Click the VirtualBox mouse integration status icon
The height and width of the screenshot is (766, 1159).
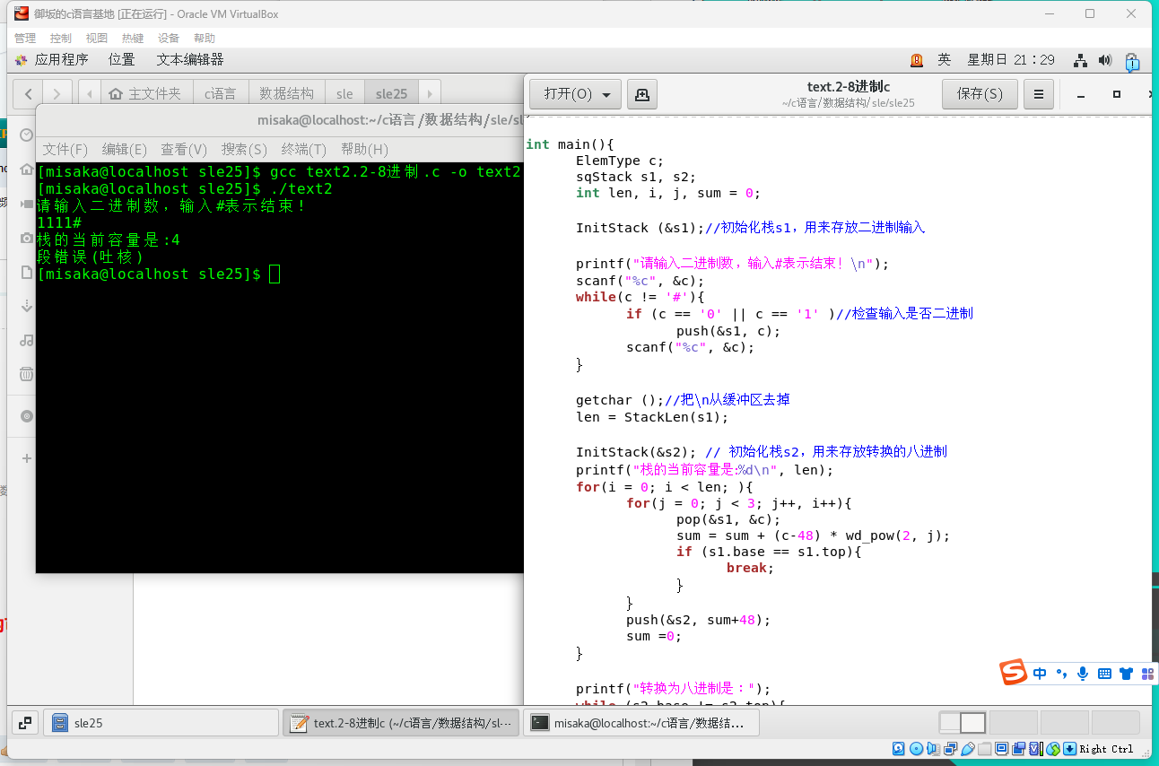[x=1052, y=748]
